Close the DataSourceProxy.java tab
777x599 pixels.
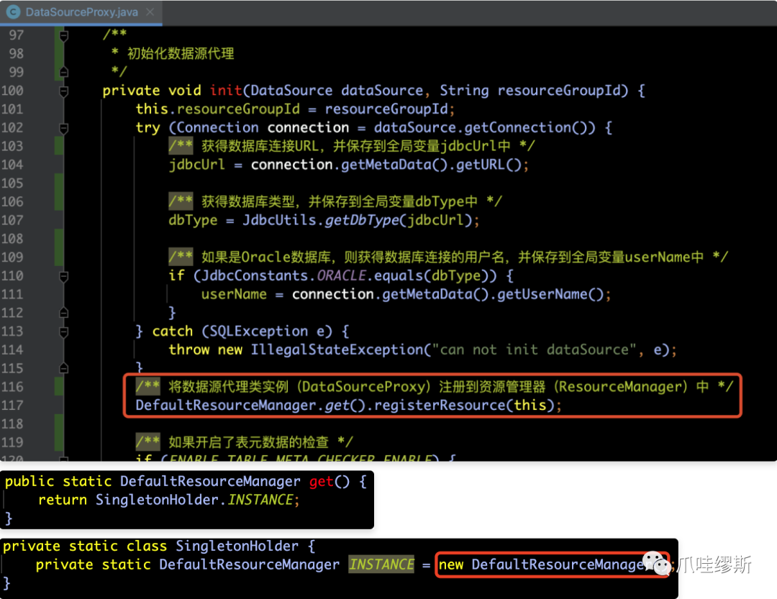pyautogui.click(x=150, y=12)
